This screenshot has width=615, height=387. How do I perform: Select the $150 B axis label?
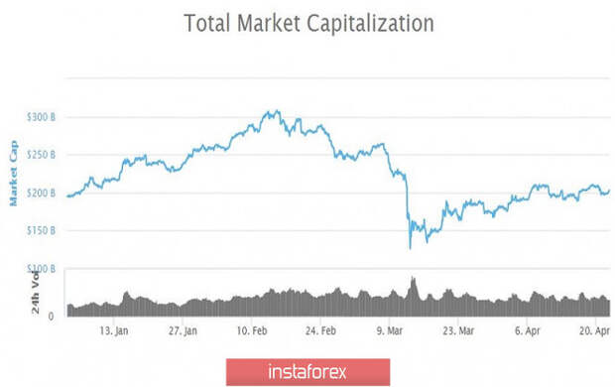(42, 230)
